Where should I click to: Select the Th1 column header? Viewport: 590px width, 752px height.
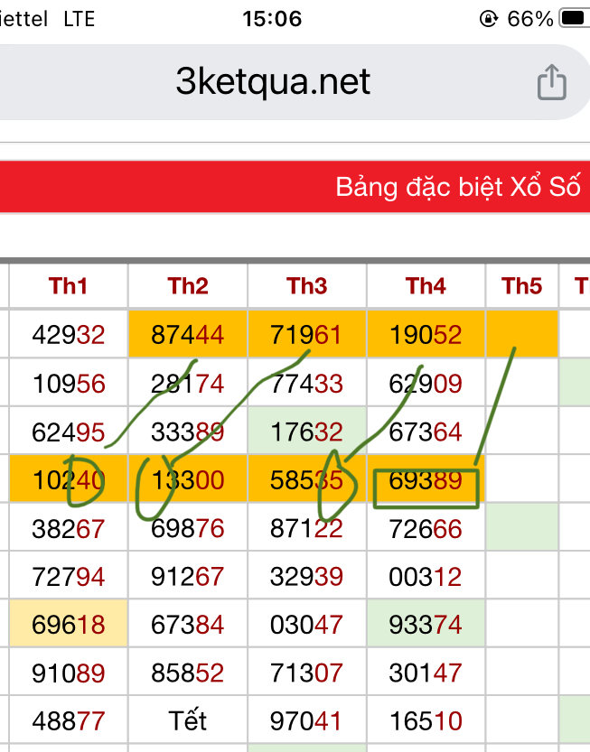pos(68,286)
